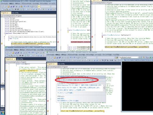This screenshot has height=115, width=153.
Task: Click the Status property troubleshooting tip link
Action: coord(79,88)
